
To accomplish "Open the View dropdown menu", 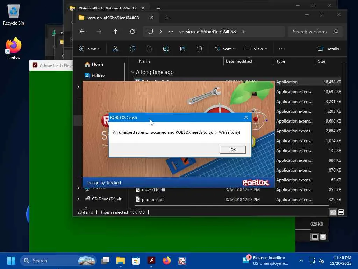I will pyautogui.click(x=256, y=49).
